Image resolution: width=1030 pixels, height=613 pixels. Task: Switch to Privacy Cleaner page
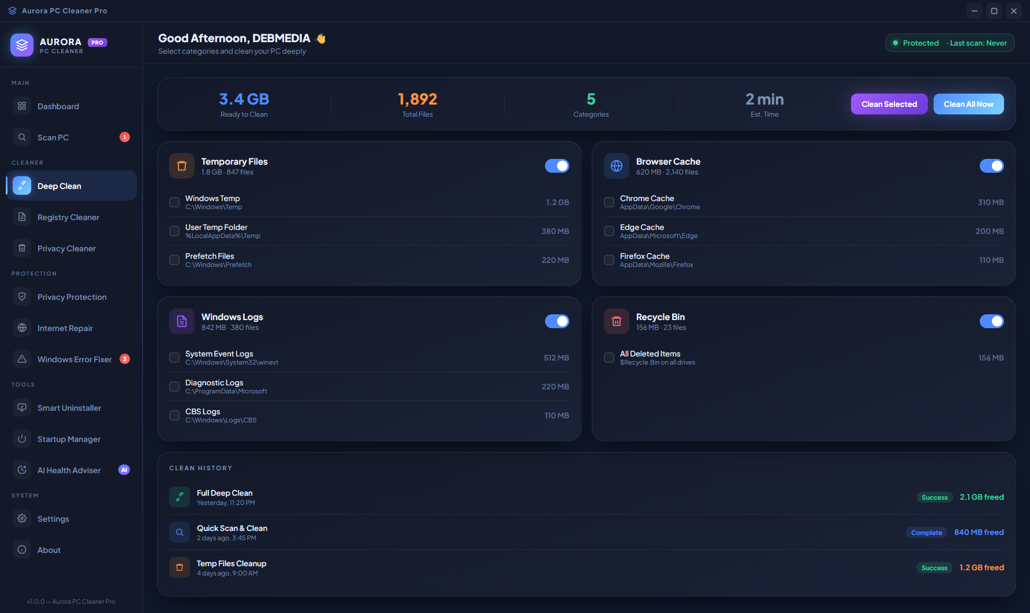pos(72,248)
